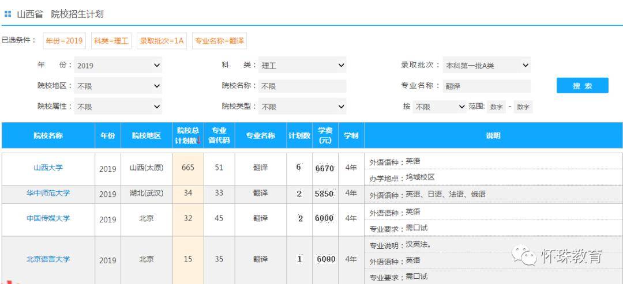The width and height of the screenshot is (623, 284).
Task: Expand the 院校属性 dropdown
Action: [118, 107]
